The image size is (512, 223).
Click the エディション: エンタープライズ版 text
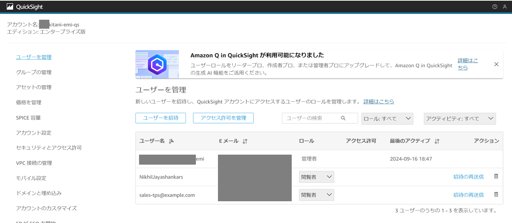[x=46, y=32]
